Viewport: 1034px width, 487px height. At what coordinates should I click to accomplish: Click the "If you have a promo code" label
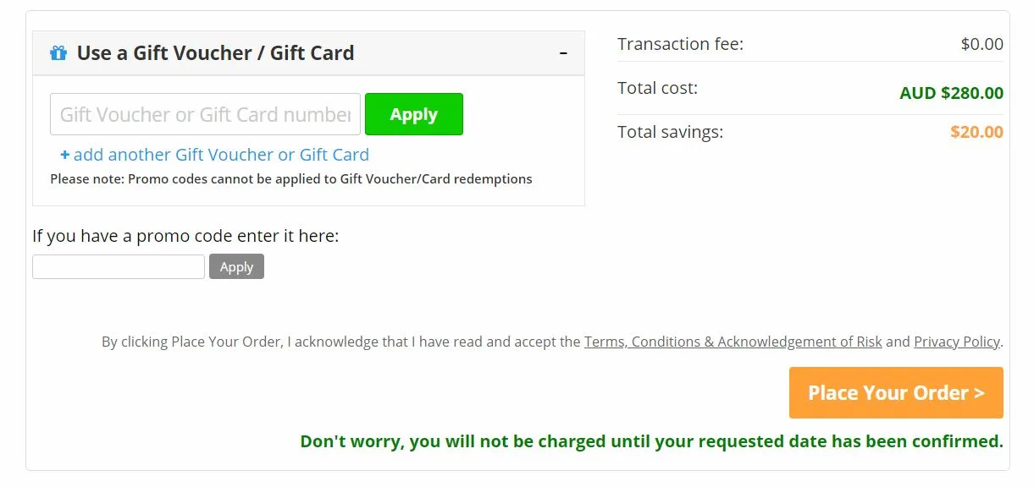tap(185, 236)
